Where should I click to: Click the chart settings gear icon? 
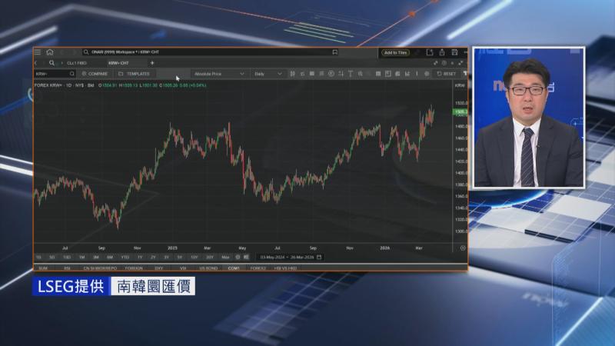tap(427, 74)
